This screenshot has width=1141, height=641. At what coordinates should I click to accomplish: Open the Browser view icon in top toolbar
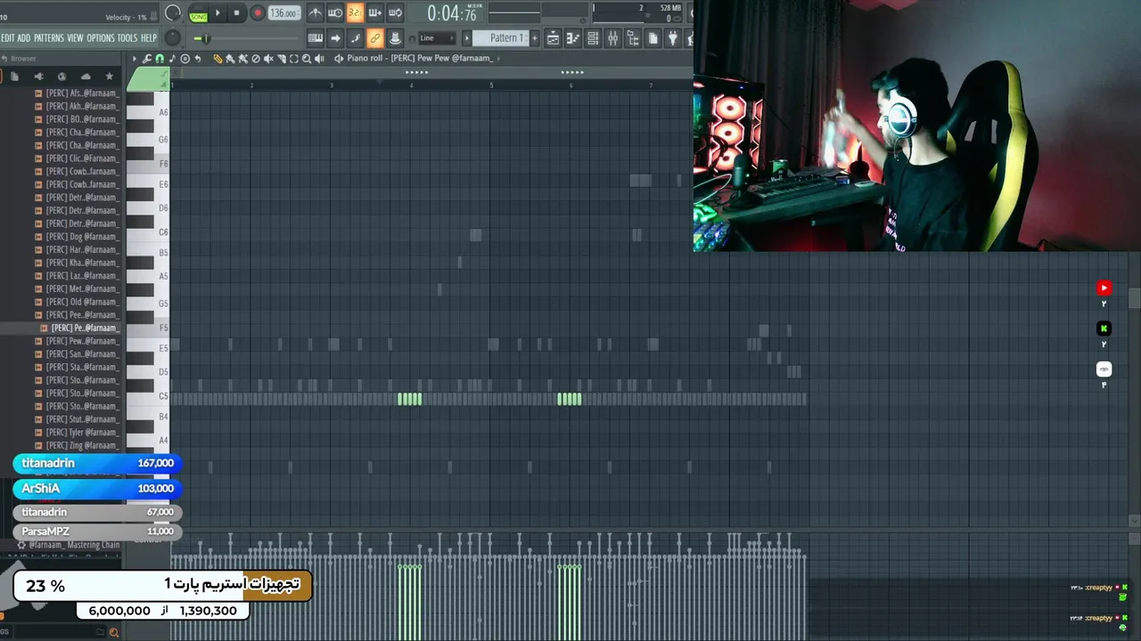click(633, 38)
